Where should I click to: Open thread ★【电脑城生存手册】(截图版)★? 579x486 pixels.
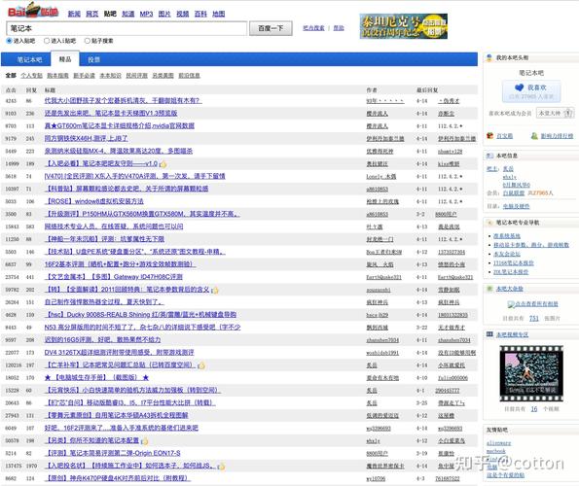96,377
